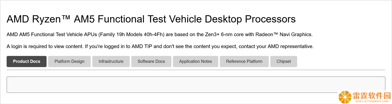View the Reference Platform tab

244,61
